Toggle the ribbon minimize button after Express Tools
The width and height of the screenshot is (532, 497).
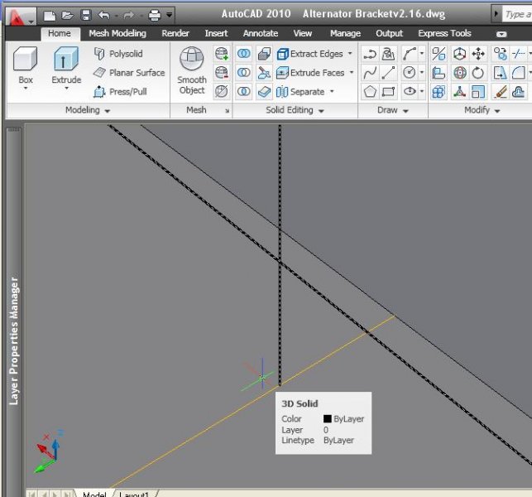[x=501, y=34]
